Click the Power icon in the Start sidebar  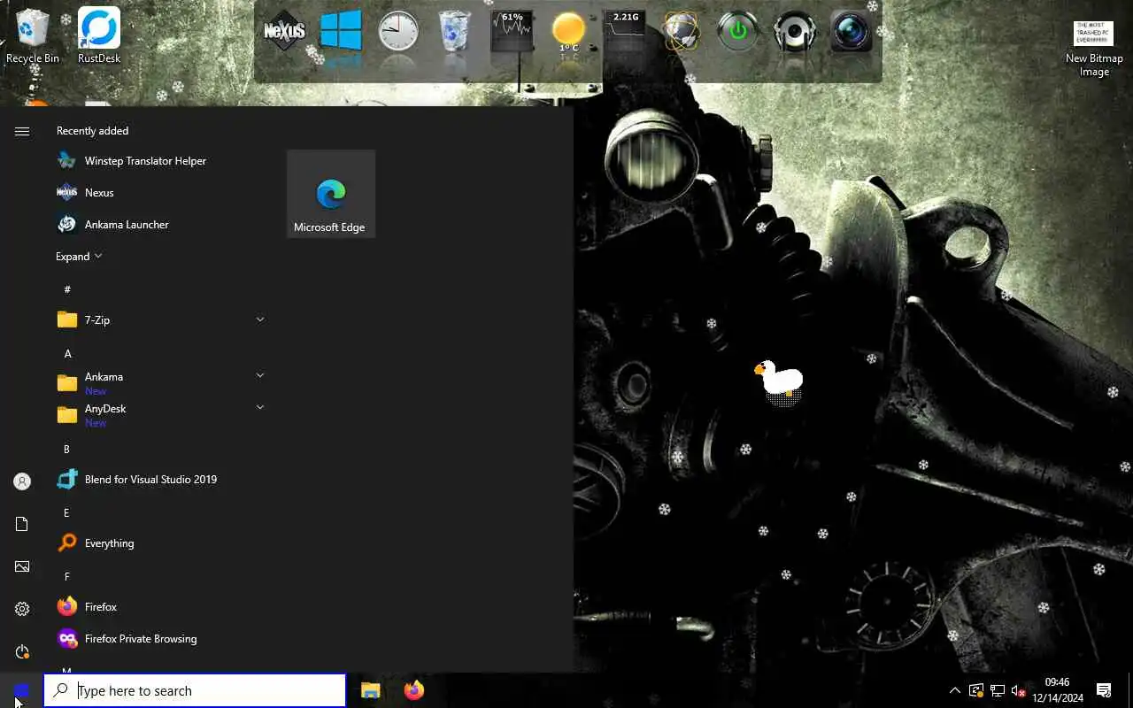pos(22,651)
